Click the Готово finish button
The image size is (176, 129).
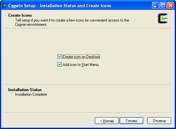[131, 121]
